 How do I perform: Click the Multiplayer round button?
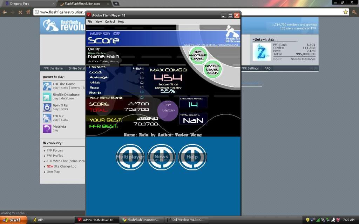[130, 157]
